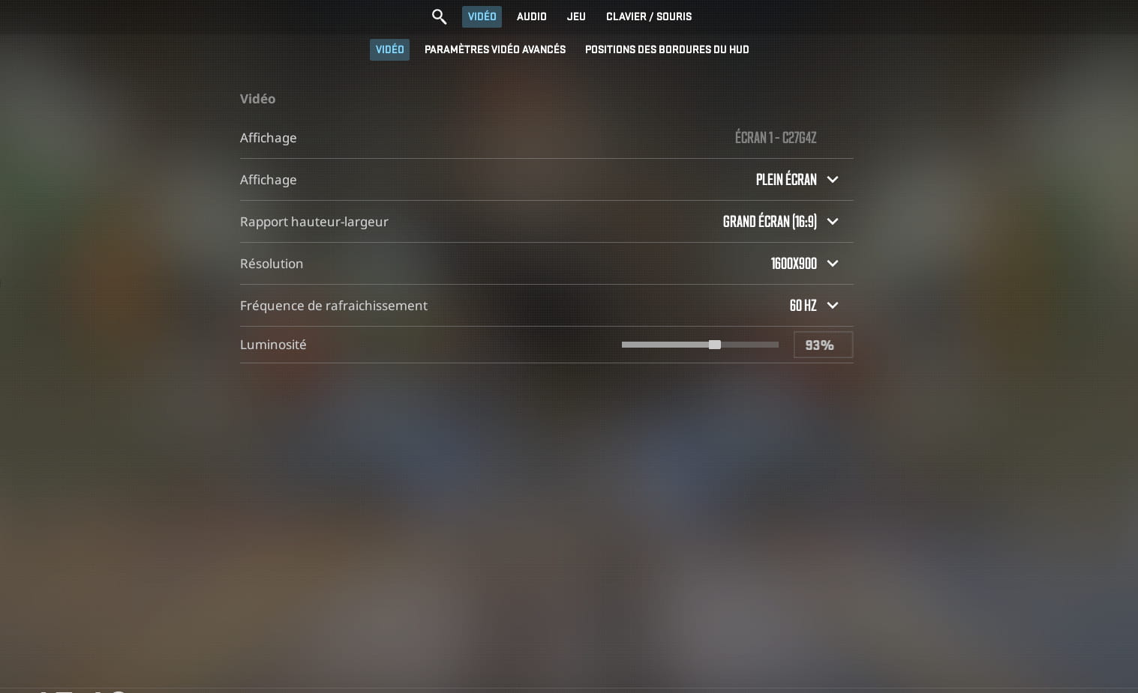
Task: Open Positions des bordures du HUD
Action: click(x=667, y=49)
